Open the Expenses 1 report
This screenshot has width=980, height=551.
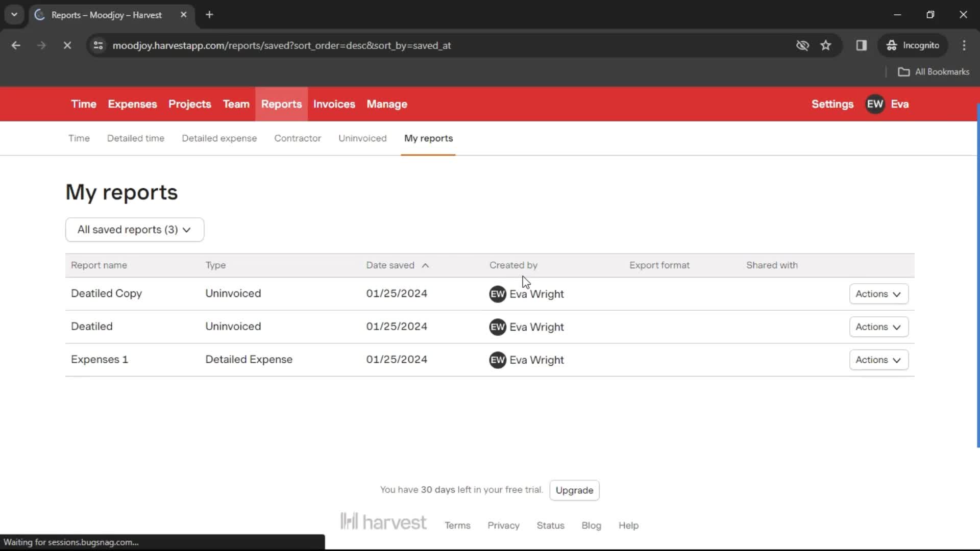tap(100, 360)
